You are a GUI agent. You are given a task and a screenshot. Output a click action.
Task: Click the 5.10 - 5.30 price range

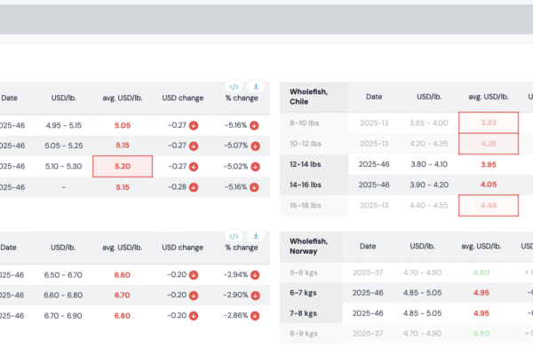coord(64,167)
